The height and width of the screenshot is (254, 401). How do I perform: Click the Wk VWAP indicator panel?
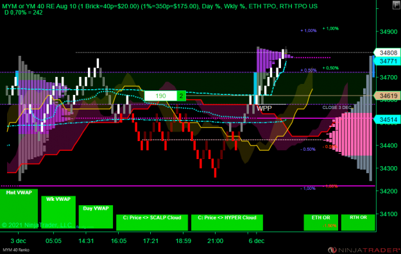coord(58,212)
